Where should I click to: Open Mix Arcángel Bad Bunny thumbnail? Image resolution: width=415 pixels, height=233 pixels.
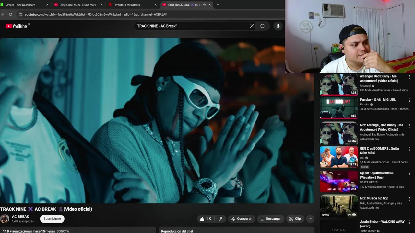(339, 133)
